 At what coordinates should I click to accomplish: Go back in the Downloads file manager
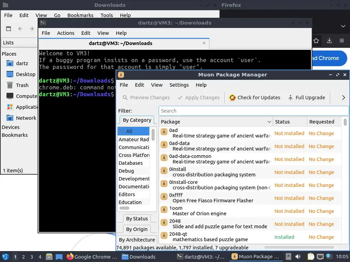coord(20,29)
